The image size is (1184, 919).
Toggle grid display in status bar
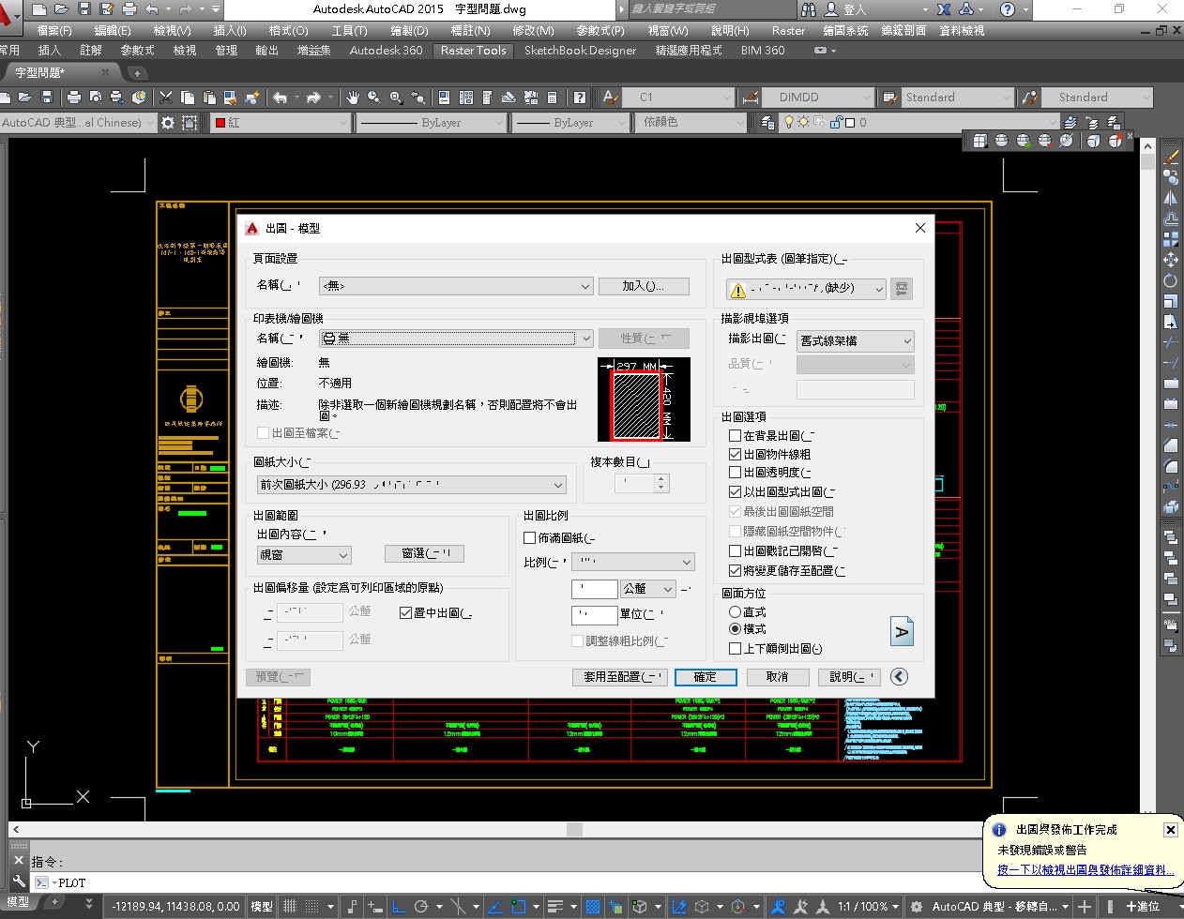290,907
